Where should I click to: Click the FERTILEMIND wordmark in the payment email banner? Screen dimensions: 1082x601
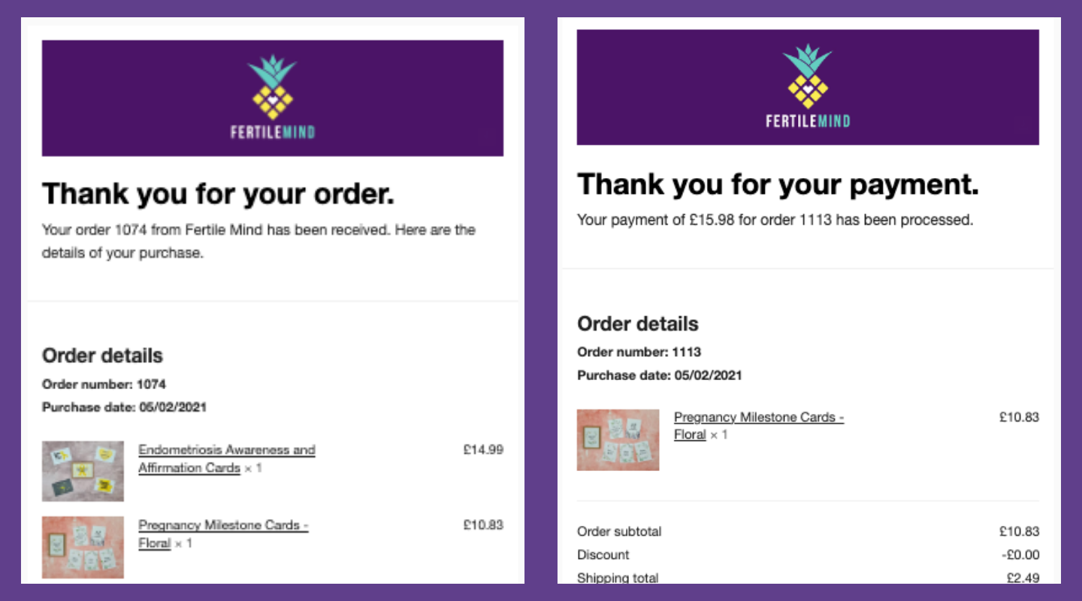point(808,121)
